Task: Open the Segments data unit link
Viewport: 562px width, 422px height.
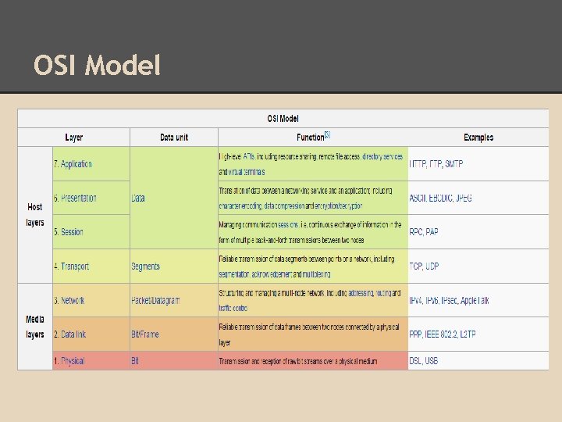Action: (x=145, y=266)
